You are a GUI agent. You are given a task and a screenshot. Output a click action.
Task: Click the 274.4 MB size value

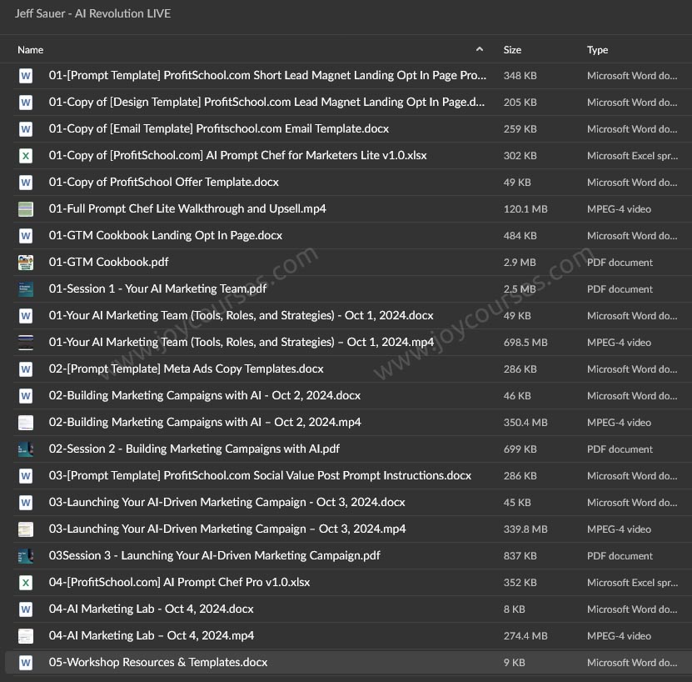pos(525,635)
